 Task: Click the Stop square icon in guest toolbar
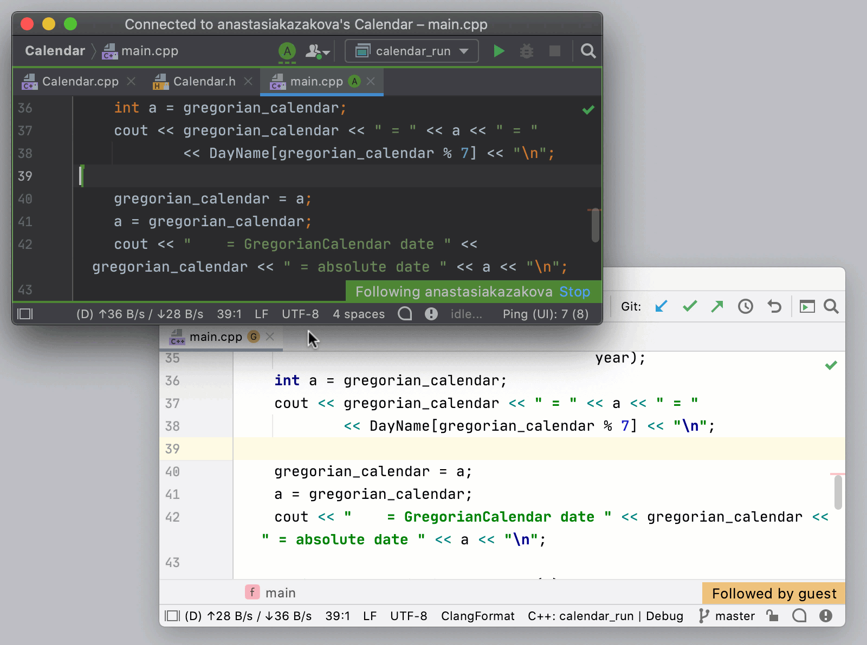tap(555, 51)
